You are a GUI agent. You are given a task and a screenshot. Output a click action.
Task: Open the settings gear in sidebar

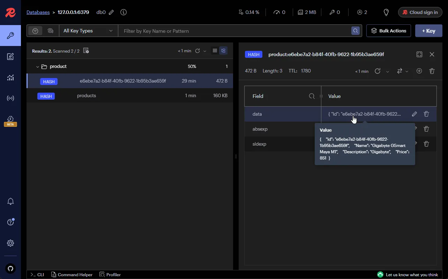10,243
